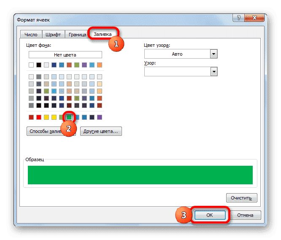Screen dimensions: 281x240
Task: Select the white theme color swatch
Action: tap(31, 65)
